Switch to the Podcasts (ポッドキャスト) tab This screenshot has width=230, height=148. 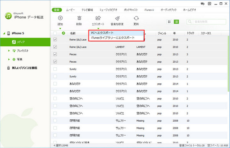[131, 10]
